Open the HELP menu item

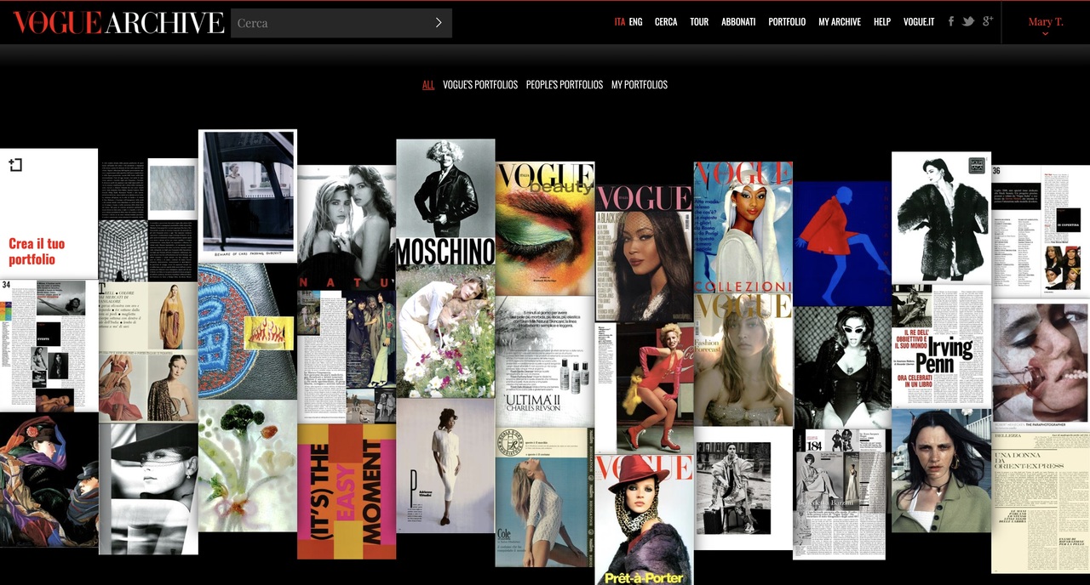click(x=882, y=22)
